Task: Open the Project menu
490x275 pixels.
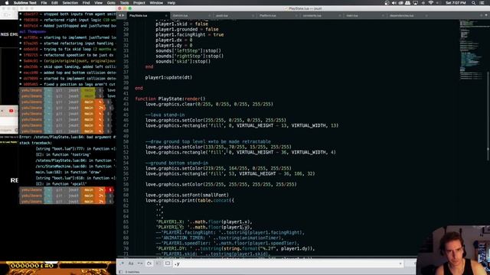Action: pos(139,3)
